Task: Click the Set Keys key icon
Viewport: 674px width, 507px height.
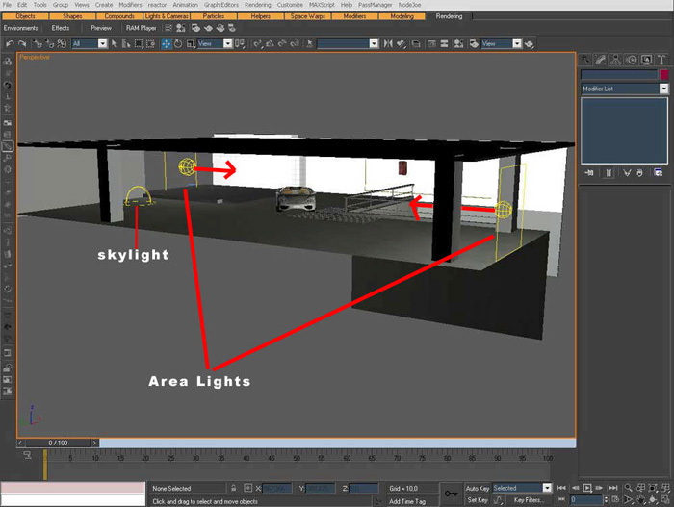Action: click(x=450, y=491)
